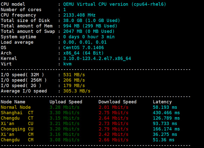Click the Latency column header
This screenshot has width=204, height=148.
click(162, 102)
